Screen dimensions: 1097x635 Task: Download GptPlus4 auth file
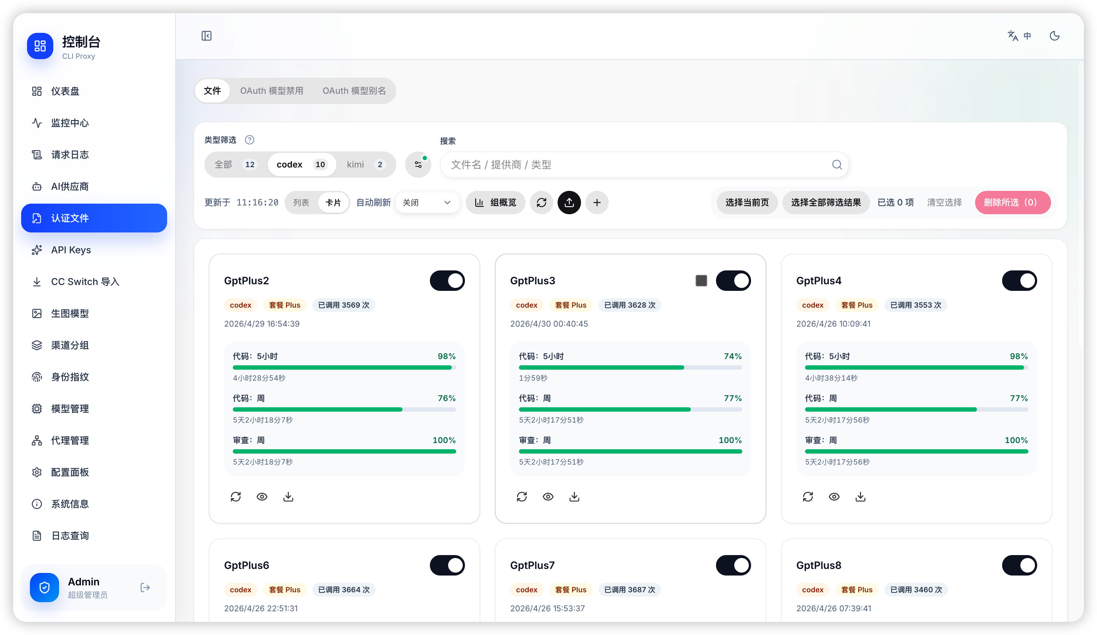coord(860,497)
